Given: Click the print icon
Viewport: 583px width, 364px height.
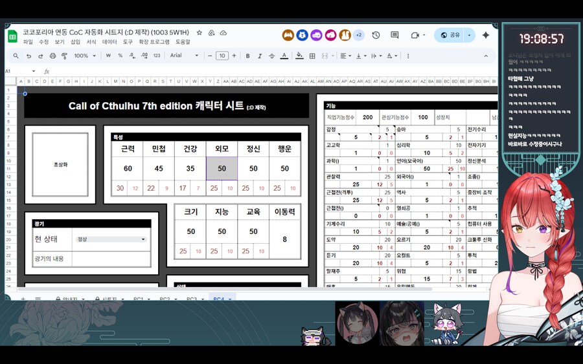Looking at the screenshot, I should click(52, 56).
